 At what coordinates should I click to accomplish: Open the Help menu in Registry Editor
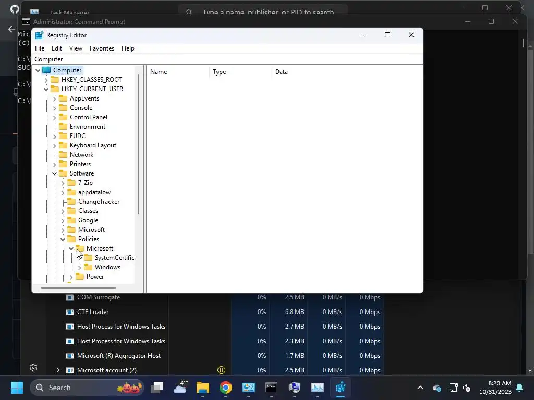(x=128, y=48)
